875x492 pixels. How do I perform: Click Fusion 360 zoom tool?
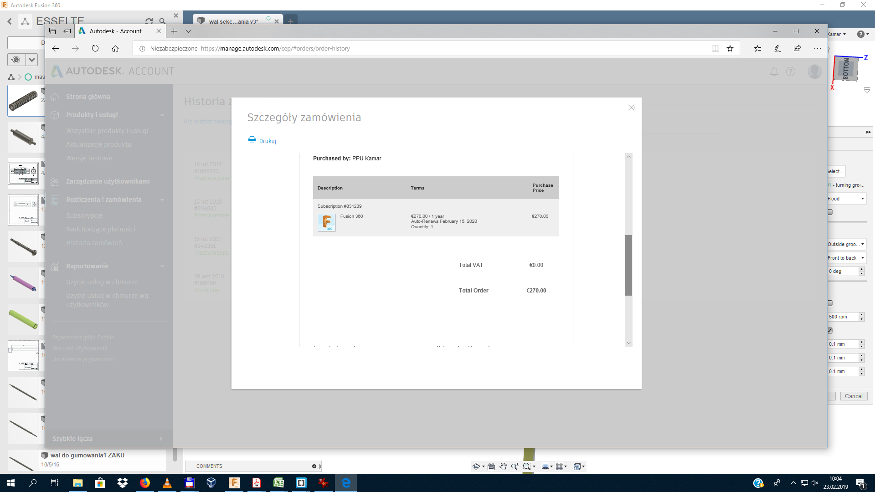pyautogui.click(x=515, y=466)
